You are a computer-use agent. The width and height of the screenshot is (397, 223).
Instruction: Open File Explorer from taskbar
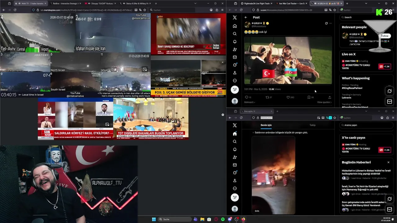pos(202,219)
